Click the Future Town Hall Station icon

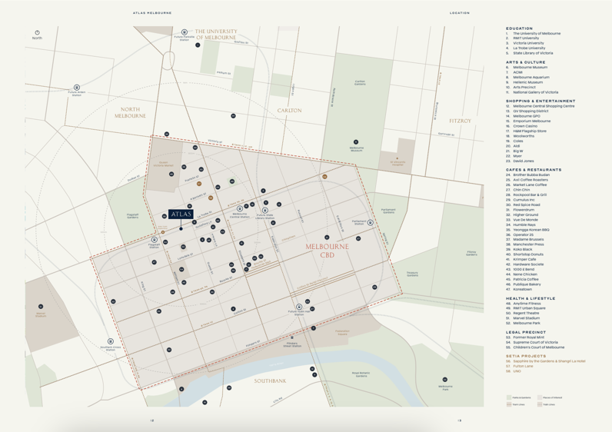(299, 307)
